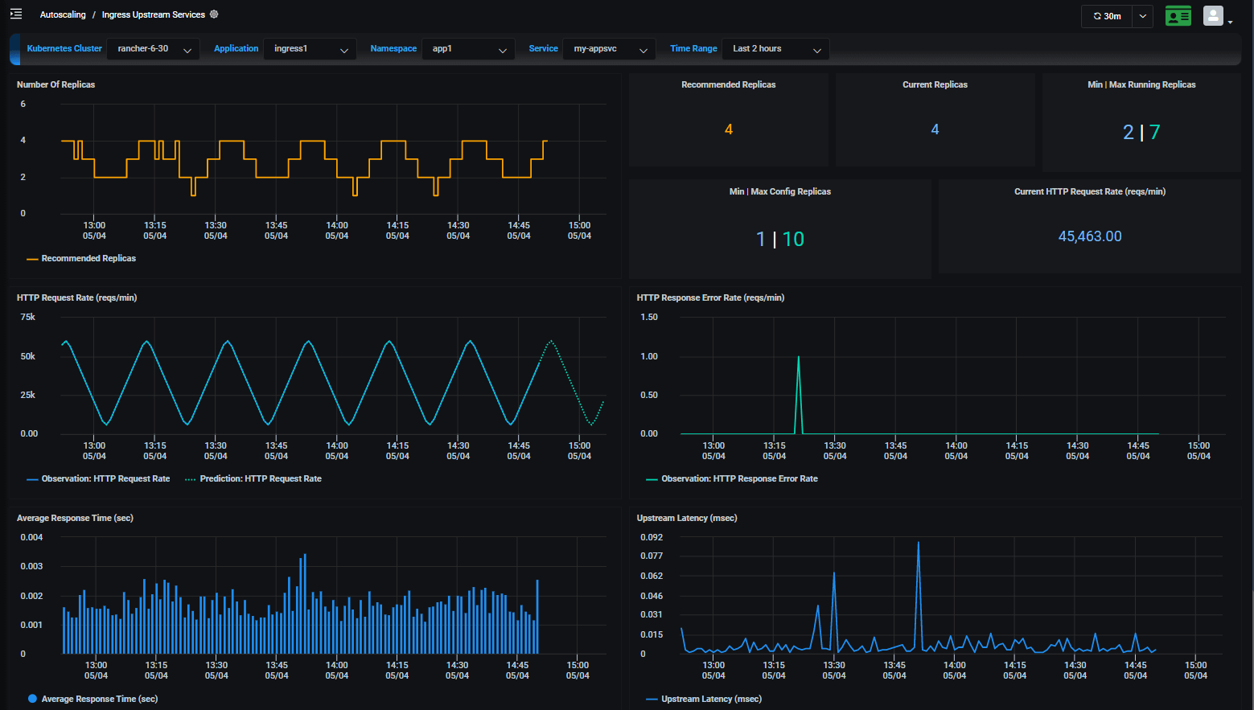Click the HTTP Request Rate (reqs/min) panel title
This screenshot has height=710, width=1254.
click(x=76, y=298)
